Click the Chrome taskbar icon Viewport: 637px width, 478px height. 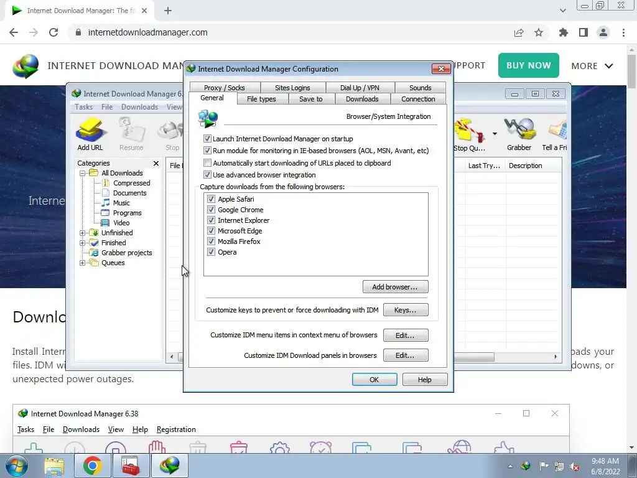click(x=92, y=466)
